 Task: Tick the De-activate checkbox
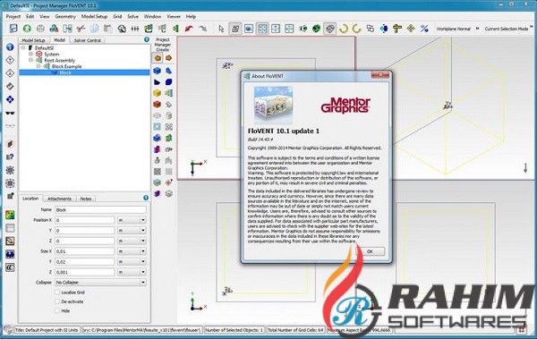57,301
